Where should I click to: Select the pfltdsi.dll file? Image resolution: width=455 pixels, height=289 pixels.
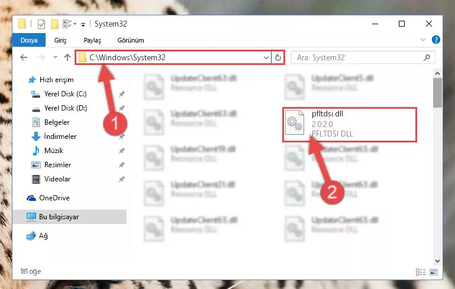click(x=349, y=124)
